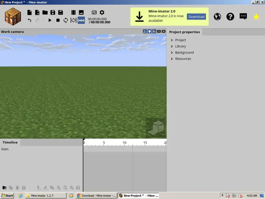Open the website via globe icon

[217, 17]
